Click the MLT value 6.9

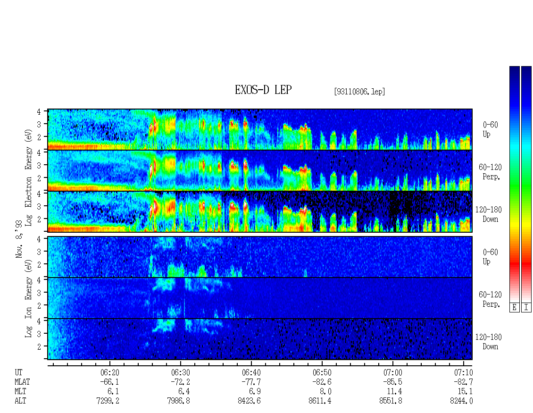point(255,392)
